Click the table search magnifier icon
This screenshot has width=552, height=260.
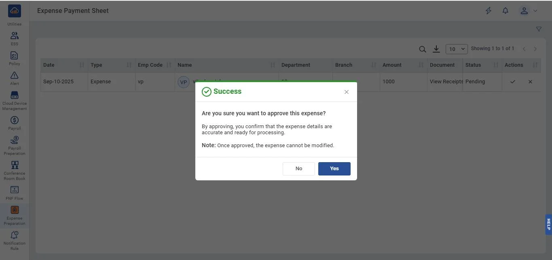(422, 49)
